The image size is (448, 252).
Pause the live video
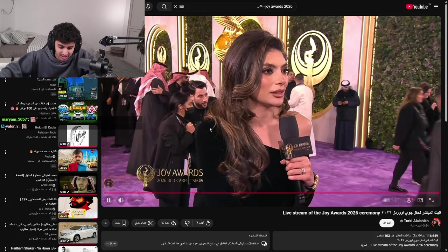click(109, 200)
